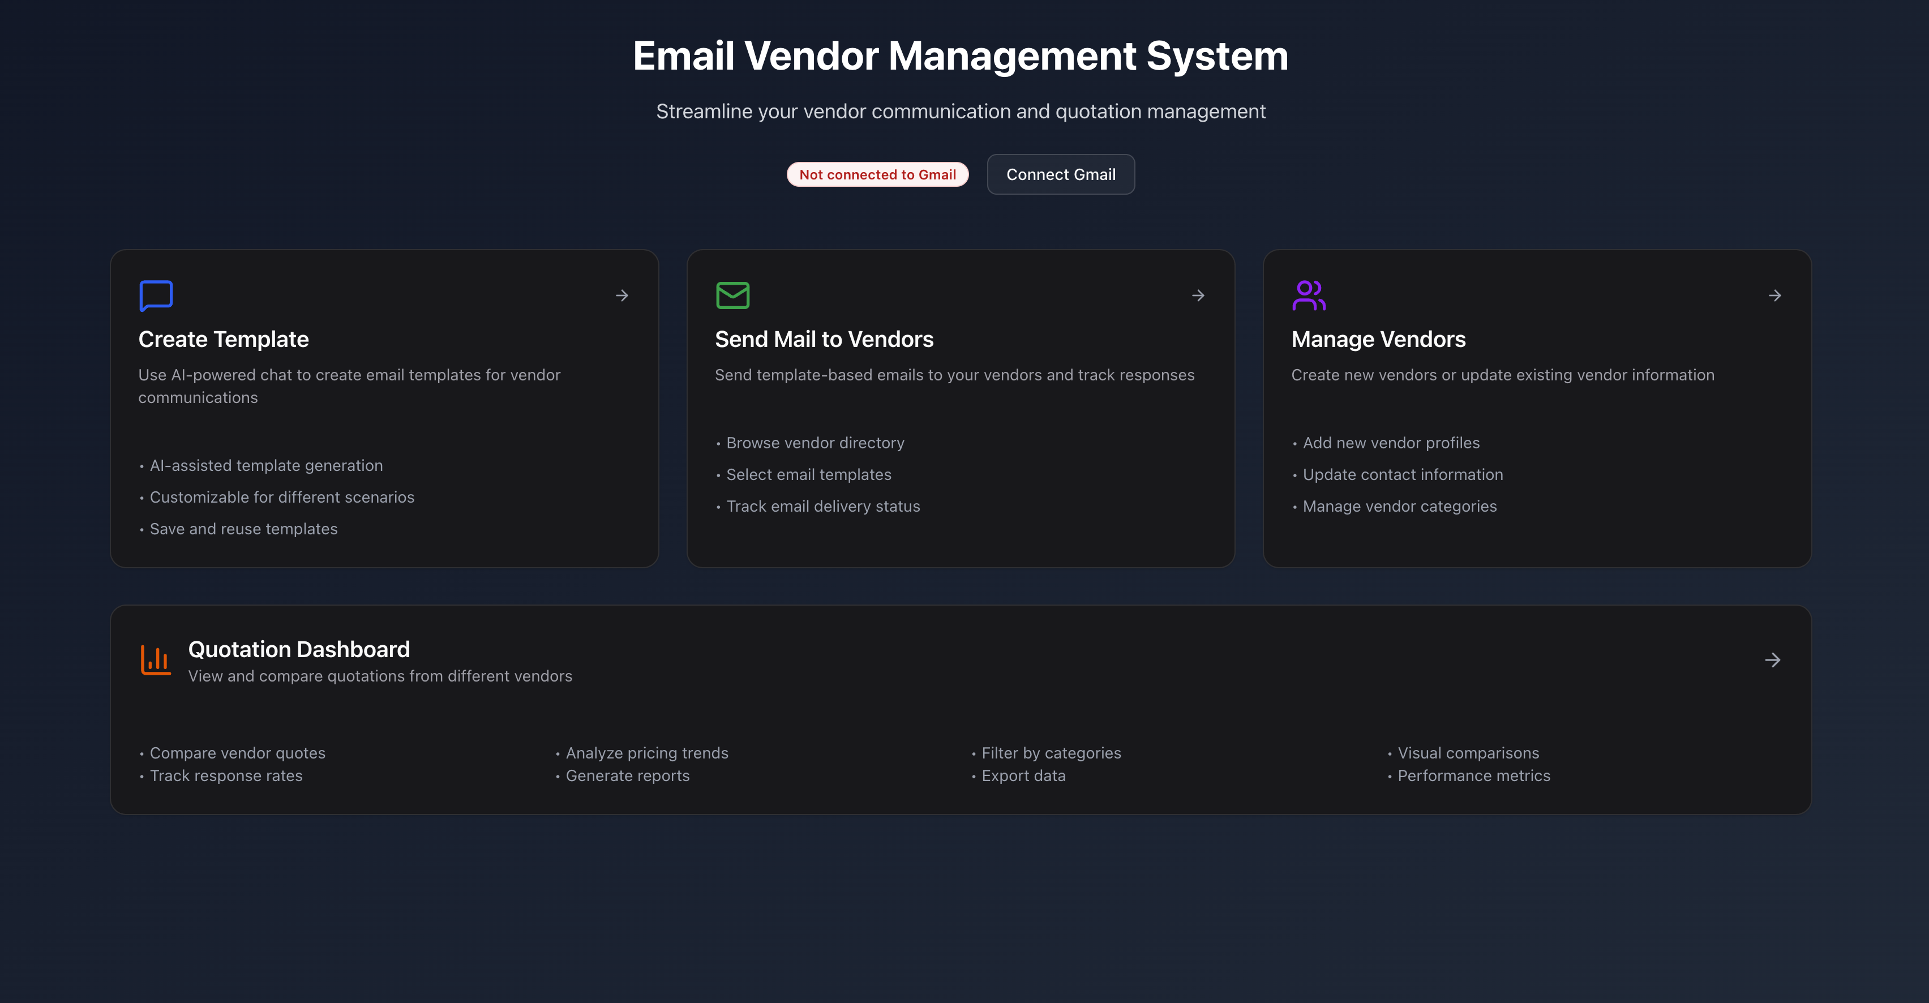Viewport: 1929px width, 1003px height.
Task: Select the purple users icon on Manage Vendors
Action: 1309,295
